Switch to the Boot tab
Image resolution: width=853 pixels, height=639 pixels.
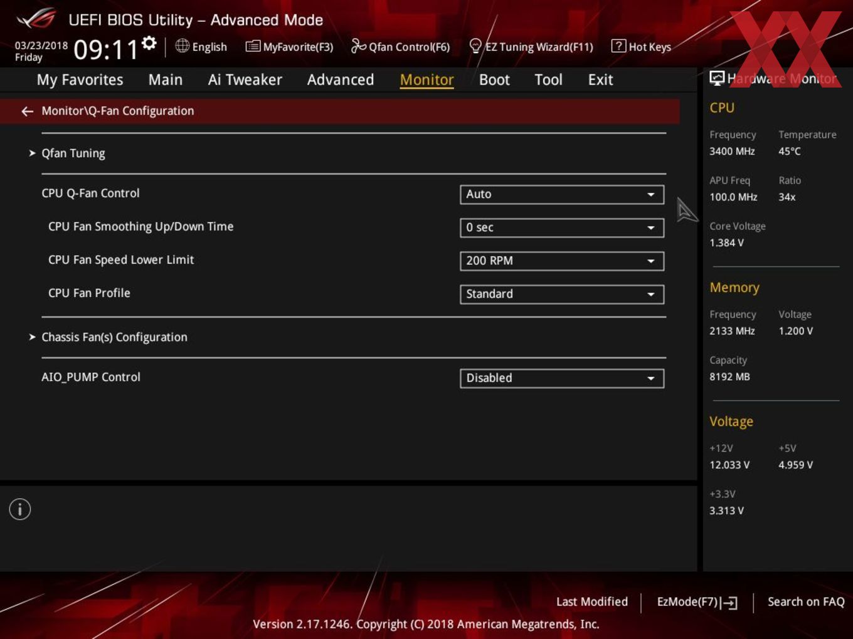tap(494, 80)
